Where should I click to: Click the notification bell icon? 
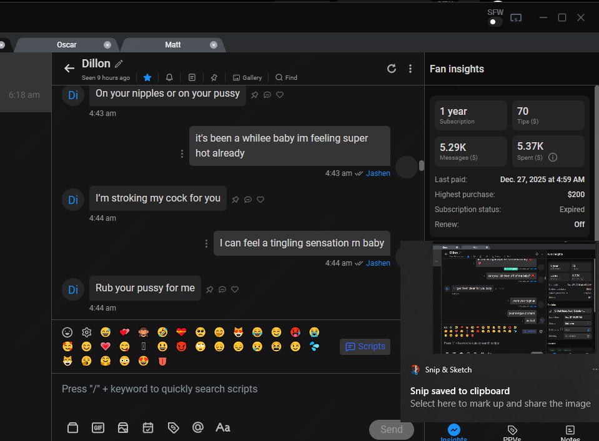click(x=169, y=77)
